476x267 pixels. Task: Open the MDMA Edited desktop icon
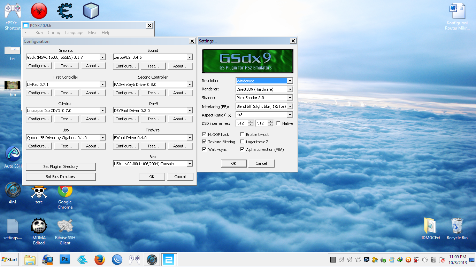click(39, 231)
